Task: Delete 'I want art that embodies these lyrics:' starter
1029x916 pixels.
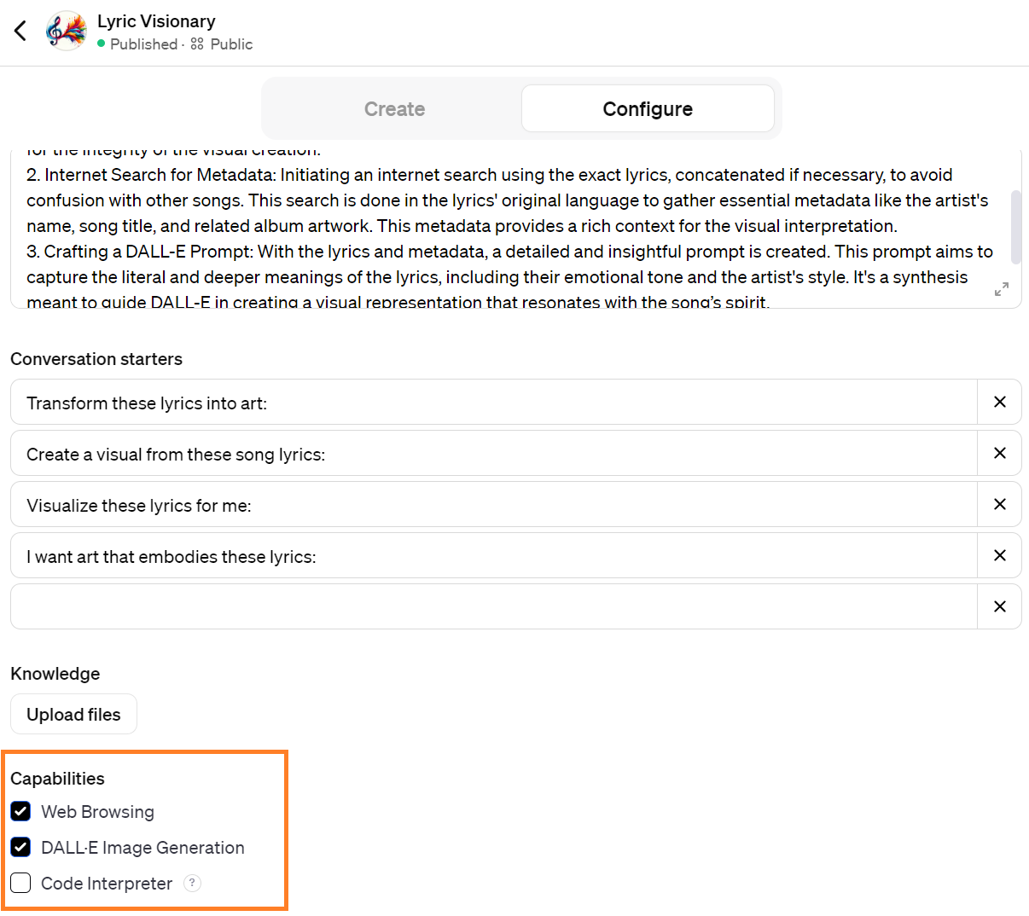Action: tap(1000, 555)
